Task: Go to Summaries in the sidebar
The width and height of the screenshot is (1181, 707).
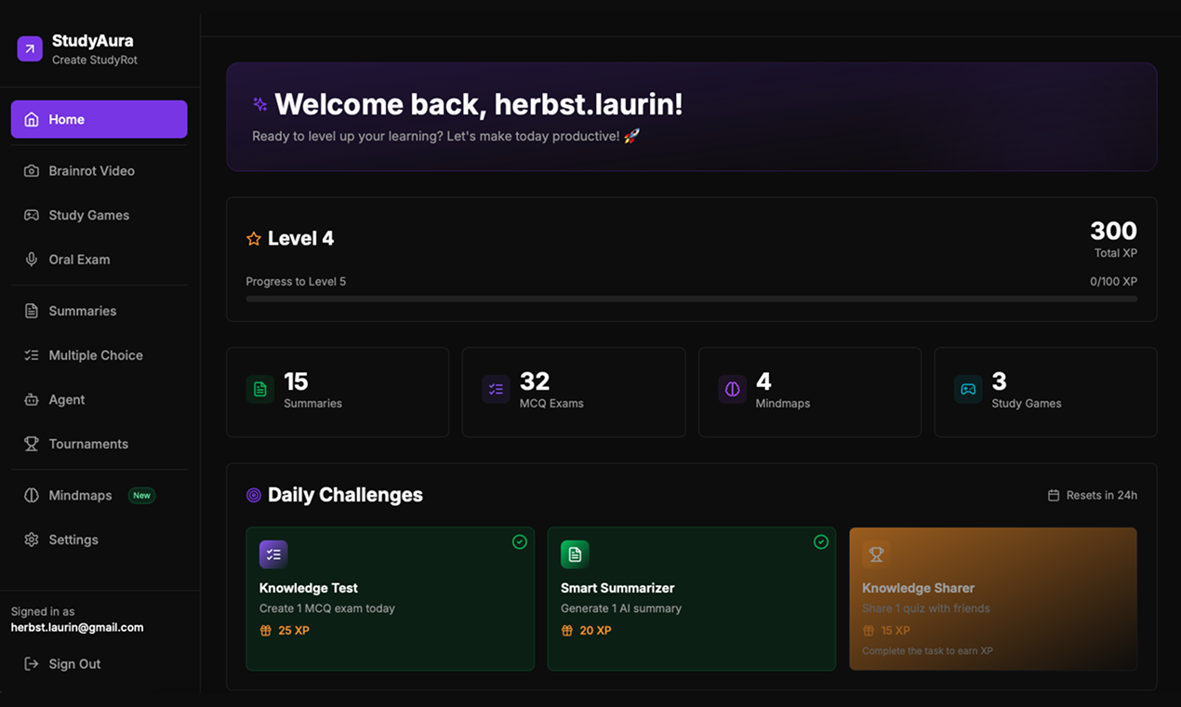Action: coord(82,311)
